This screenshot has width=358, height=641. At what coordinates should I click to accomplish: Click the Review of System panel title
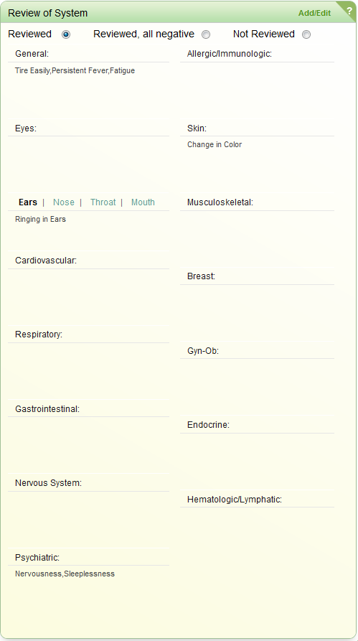(x=48, y=13)
